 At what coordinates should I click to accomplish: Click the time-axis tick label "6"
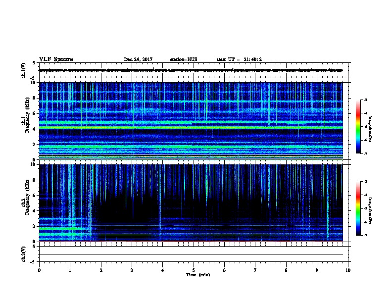(225, 270)
